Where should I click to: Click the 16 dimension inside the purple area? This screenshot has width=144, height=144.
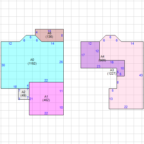coord(112,62)
